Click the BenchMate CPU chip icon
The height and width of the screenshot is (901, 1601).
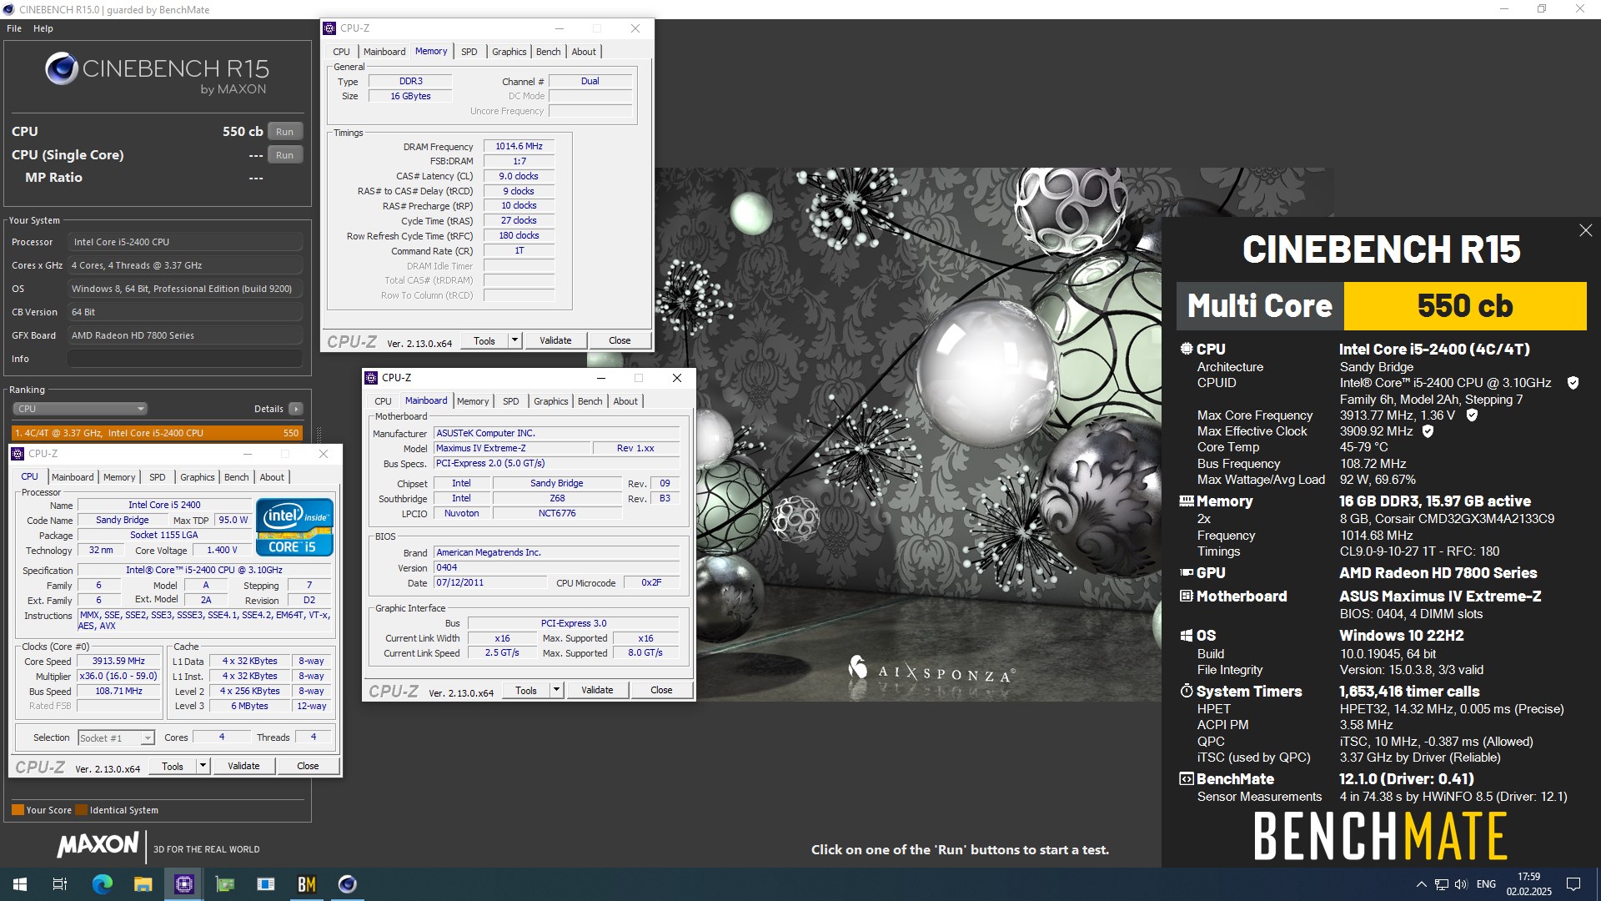point(1186,349)
